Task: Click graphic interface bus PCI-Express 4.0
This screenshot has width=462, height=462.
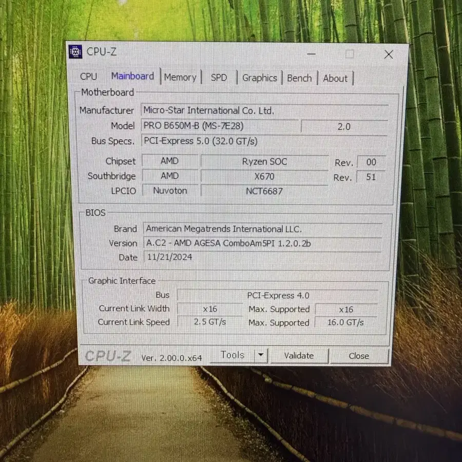Action: click(x=278, y=296)
